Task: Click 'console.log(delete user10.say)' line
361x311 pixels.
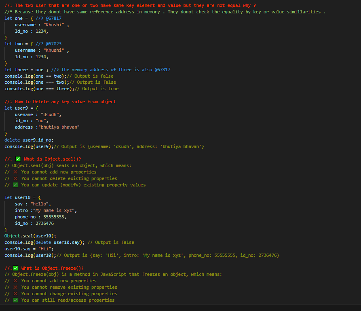Action: tap(69, 243)
